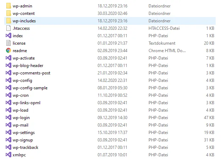Viewport: 221px width, 162px height.
Task: Click the wp-comments-post file icon
Action: click(x=8, y=73)
